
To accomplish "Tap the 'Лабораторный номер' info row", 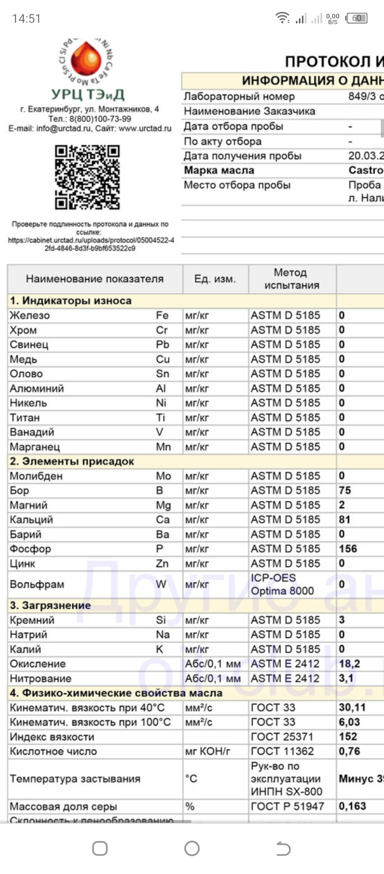I will pyautogui.click(x=282, y=97).
